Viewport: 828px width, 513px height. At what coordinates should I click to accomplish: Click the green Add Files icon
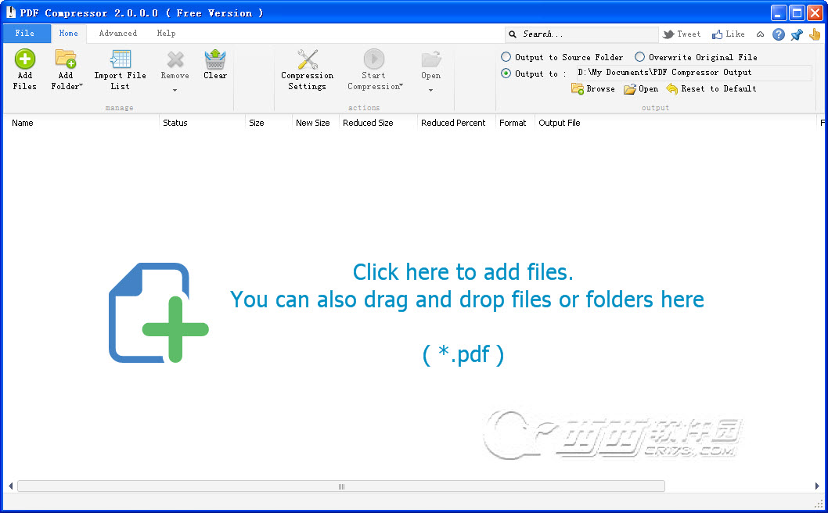(x=25, y=59)
